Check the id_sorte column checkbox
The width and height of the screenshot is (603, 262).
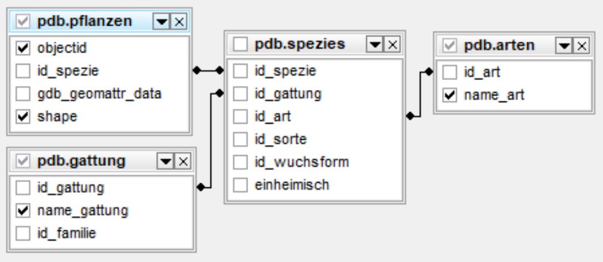click(240, 140)
